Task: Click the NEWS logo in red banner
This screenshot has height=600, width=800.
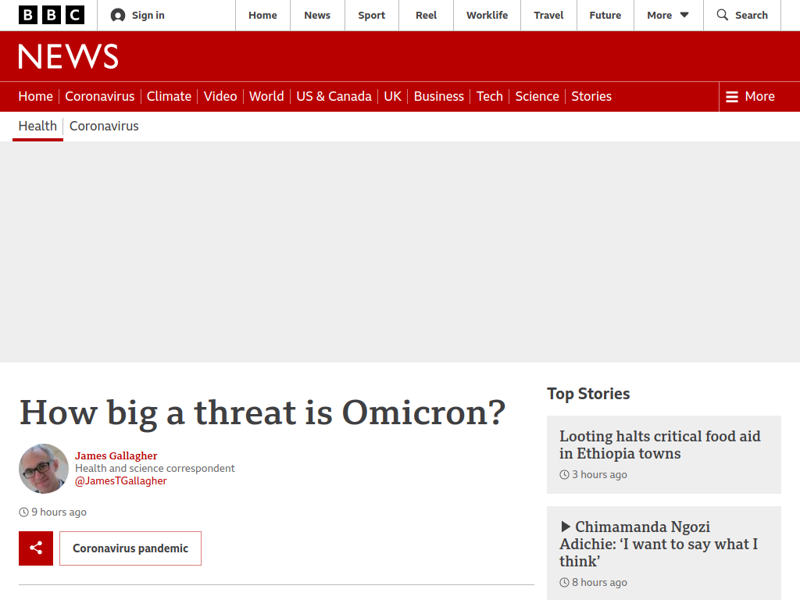Action: click(x=69, y=56)
